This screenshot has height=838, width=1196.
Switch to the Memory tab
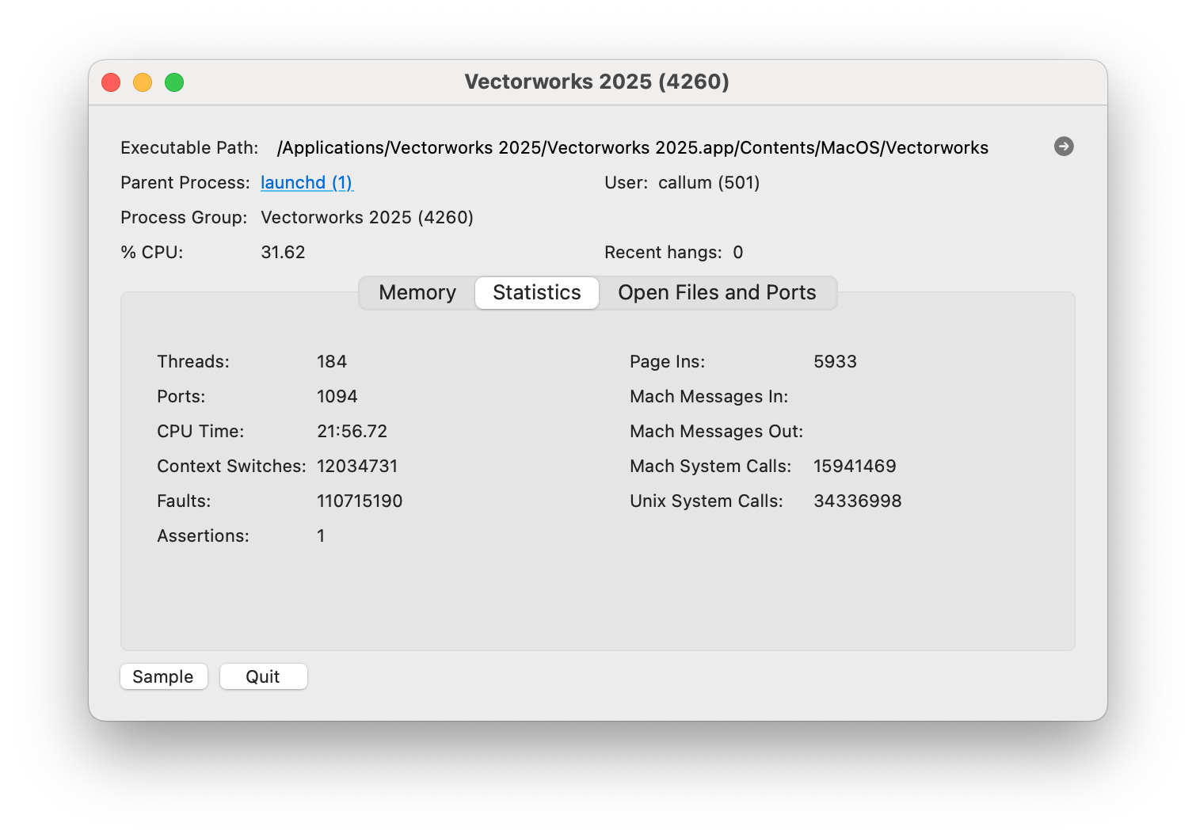pos(417,293)
